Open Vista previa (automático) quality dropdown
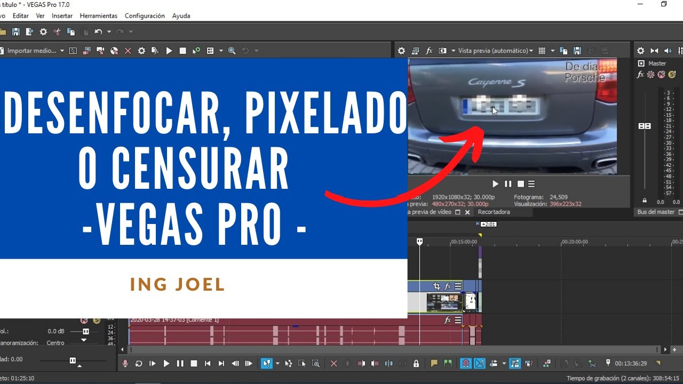Viewport: 683px width, 384px height. click(496, 51)
